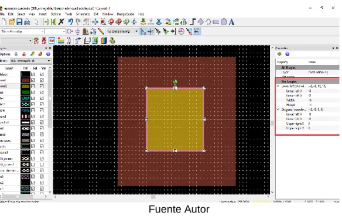Open the Options menu in the menu bar

pos(56,14)
